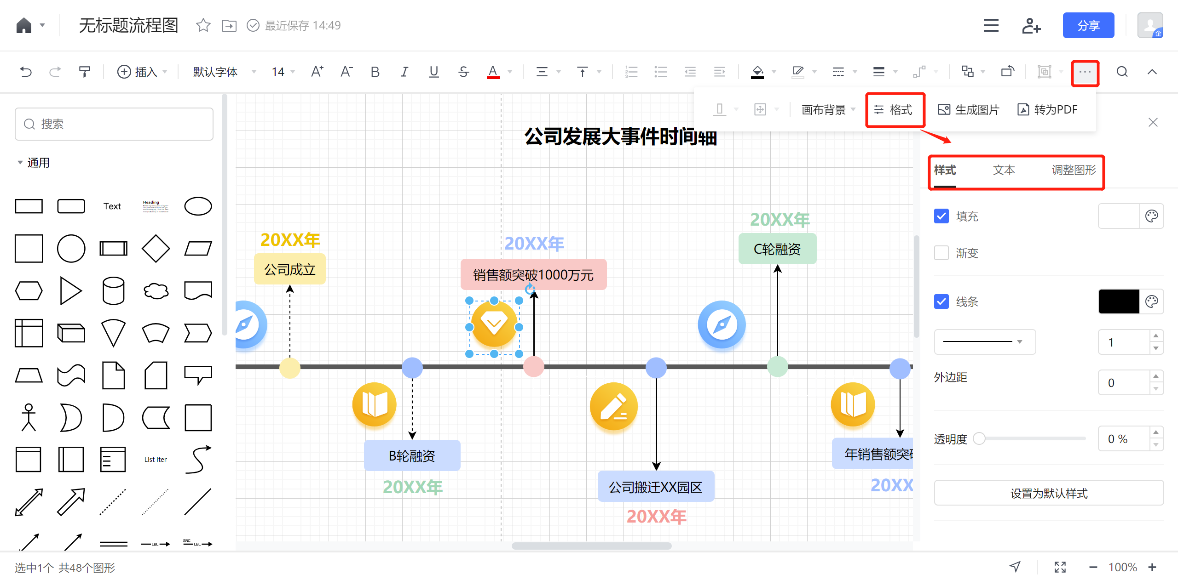1178x580 pixels.
Task: Uncheck the 填充 fill checkbox
Action: click(x=941, y=216)
